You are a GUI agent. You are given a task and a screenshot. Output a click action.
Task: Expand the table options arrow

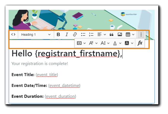133,35
